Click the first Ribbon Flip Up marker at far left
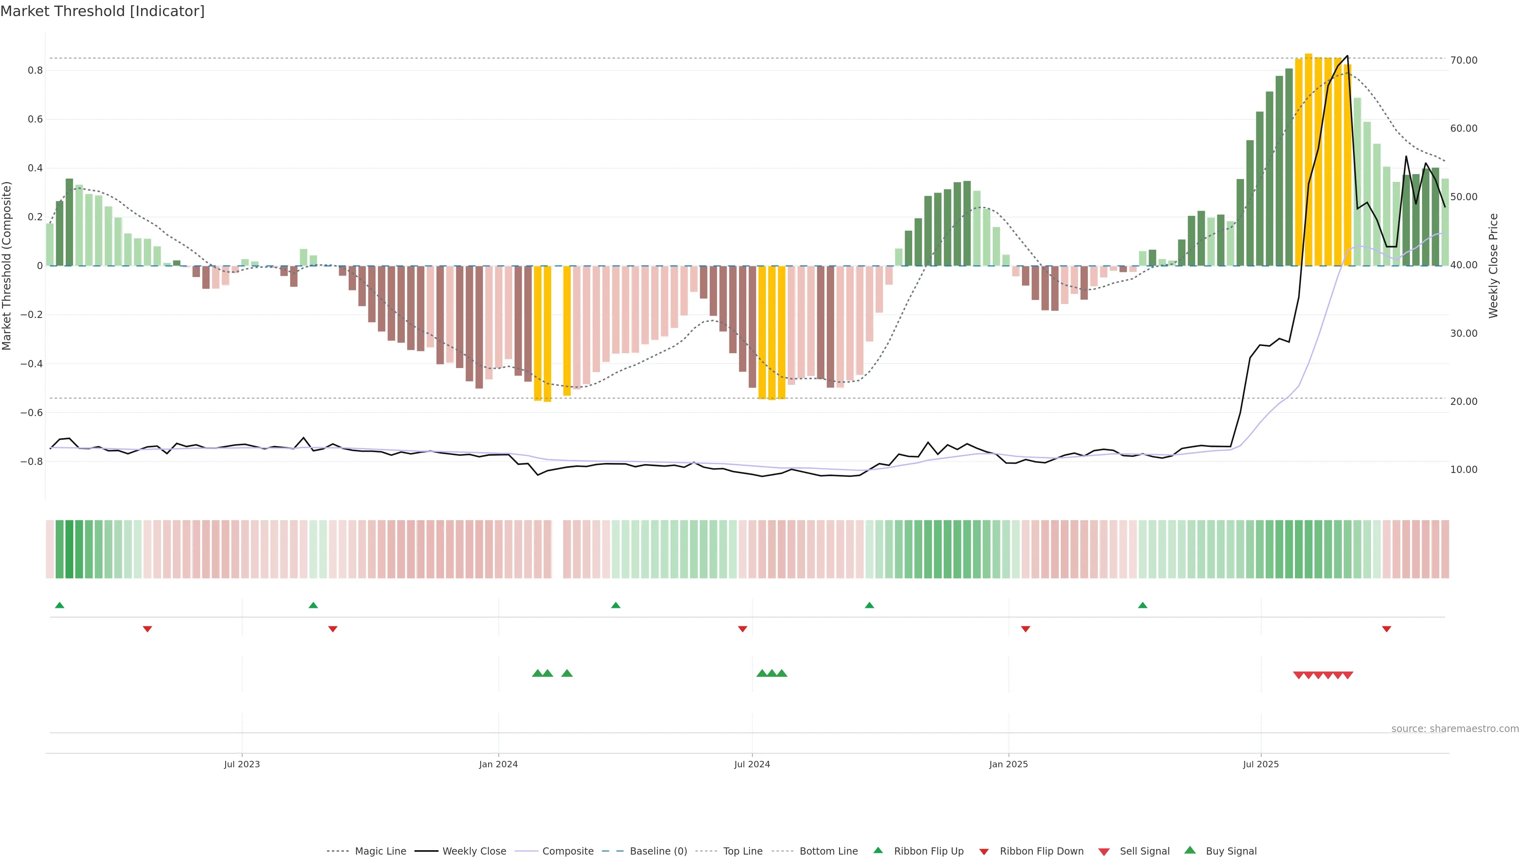Image resolution: width=1539 pixels, height=865 pixels. (x=59, y=605)
